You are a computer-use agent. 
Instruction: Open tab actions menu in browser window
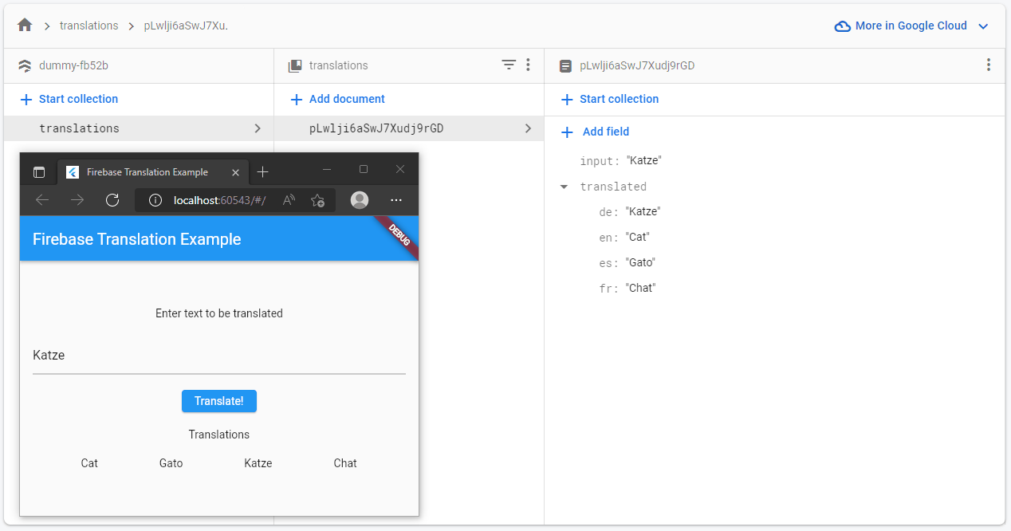[x=39, y=172]
